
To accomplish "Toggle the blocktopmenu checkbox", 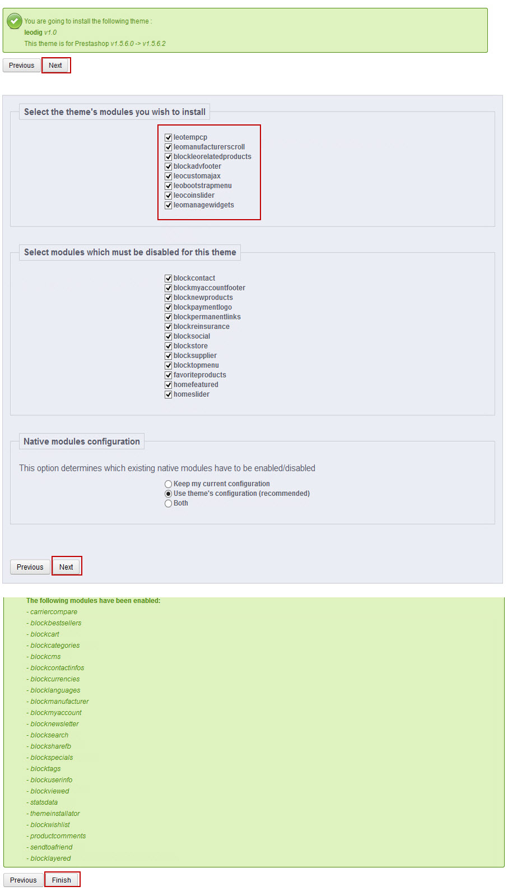I will [x=168, y=365].
